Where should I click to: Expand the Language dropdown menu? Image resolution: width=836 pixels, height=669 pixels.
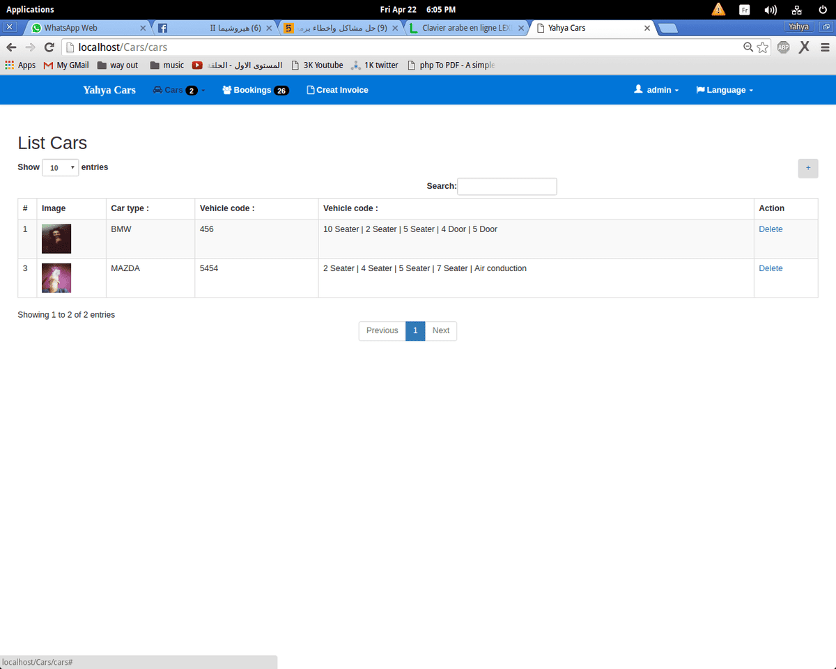tap(725, 90)
